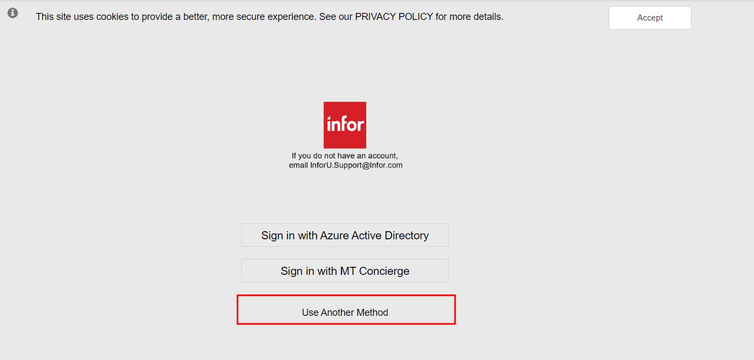Sign in with MT Concierge
Screen dimensions: 754x360
click(345, 271)
